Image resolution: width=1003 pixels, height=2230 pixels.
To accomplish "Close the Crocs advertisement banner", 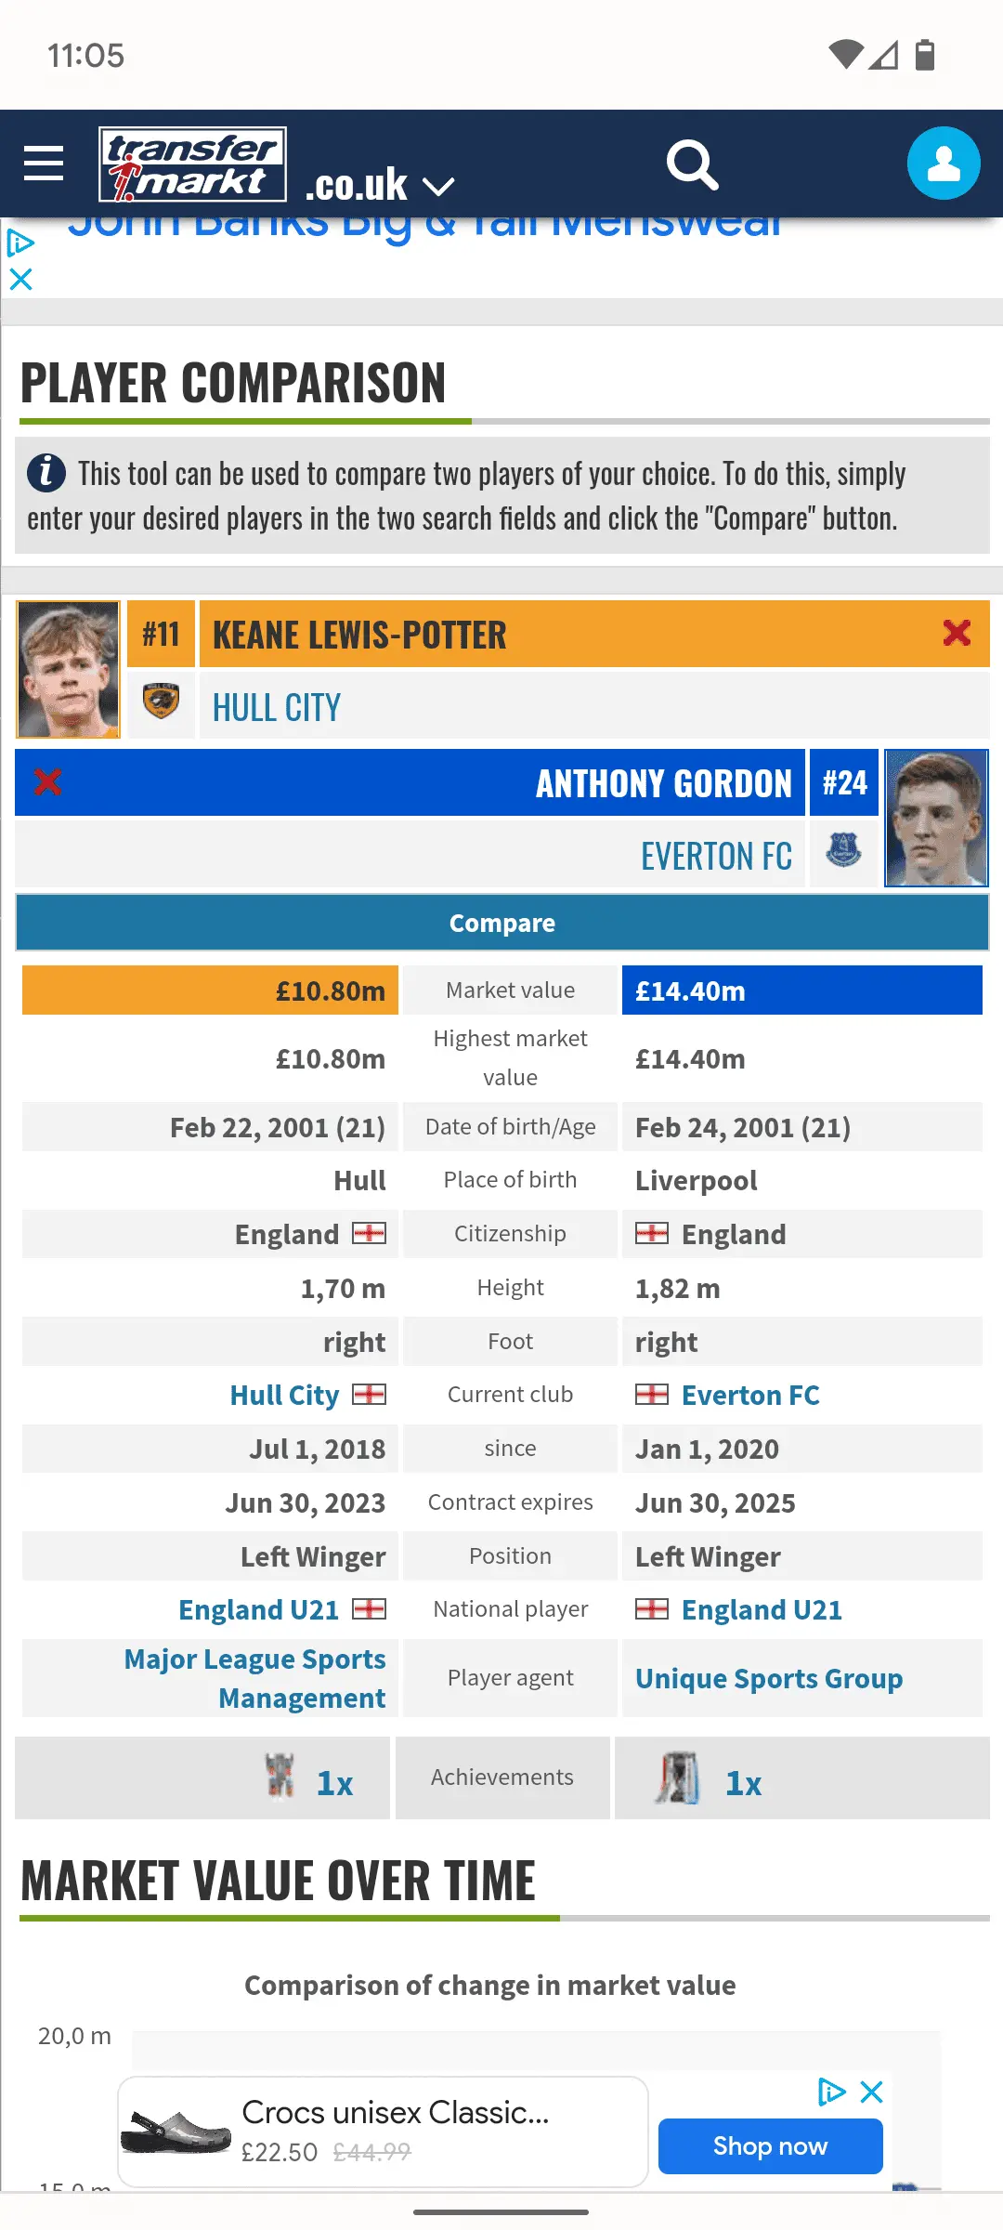I will [871, 2092].
